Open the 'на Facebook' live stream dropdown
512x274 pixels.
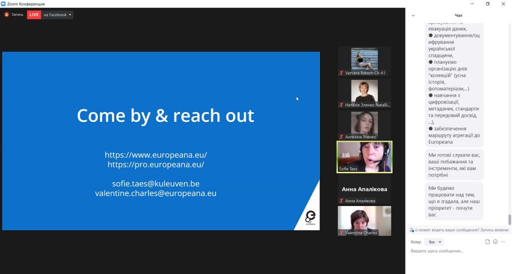click(x=57, y=14)
